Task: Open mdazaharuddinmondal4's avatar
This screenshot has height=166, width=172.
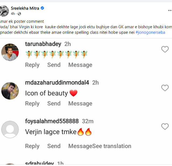Action: point(10,91)
